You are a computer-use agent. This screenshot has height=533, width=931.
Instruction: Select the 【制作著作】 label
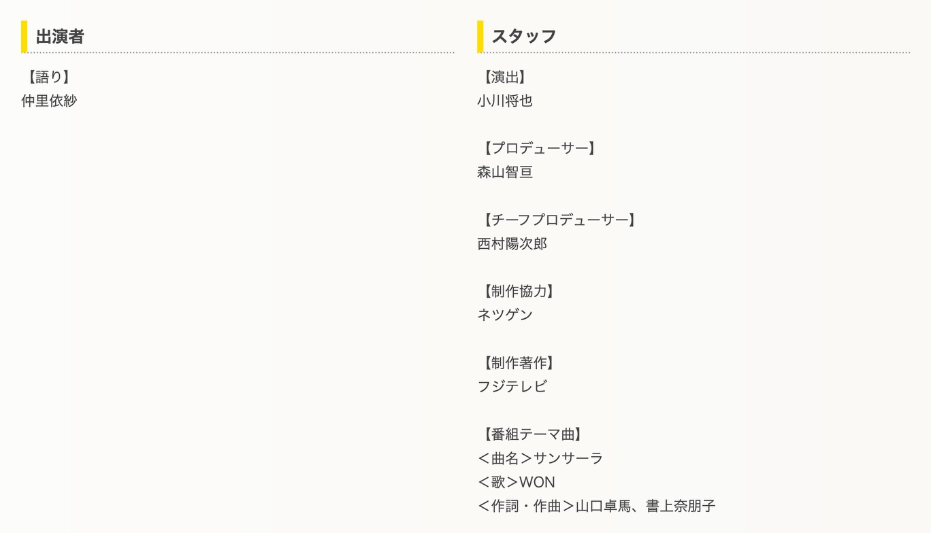(518, 363)
